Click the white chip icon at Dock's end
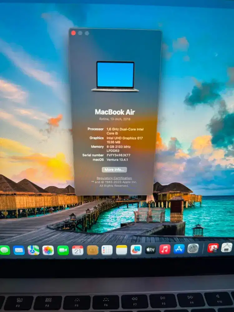Image resolution: width=234 pixels, height=312 pixels. (x=227, y=247)
